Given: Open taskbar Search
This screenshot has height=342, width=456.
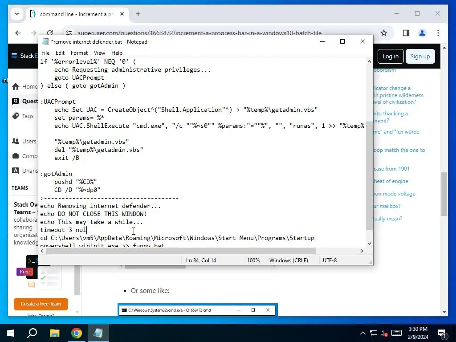Looking at the screenshot, I should 32,333.
